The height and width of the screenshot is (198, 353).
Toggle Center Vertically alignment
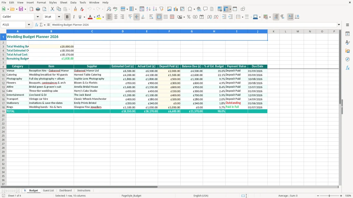136,17
